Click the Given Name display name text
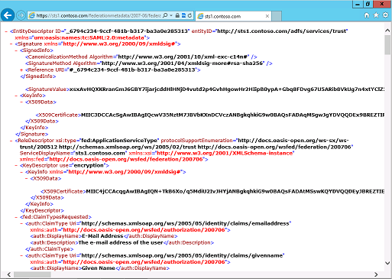This screenshot has height=279, width=392. point(99,268)
